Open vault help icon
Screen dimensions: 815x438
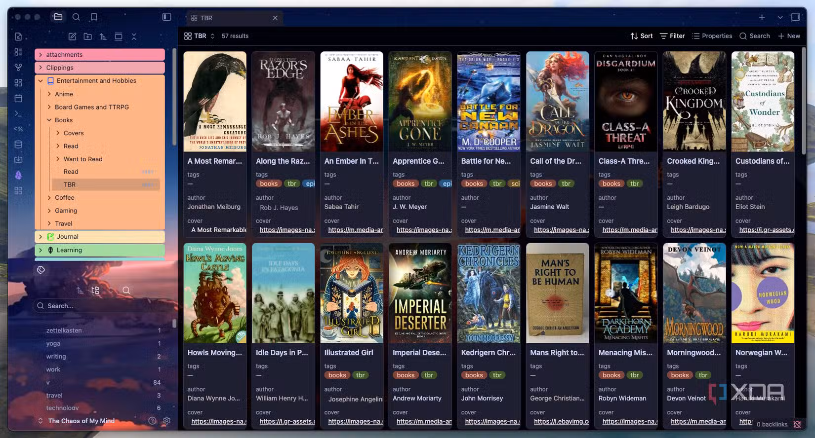[x=152, y=421]
